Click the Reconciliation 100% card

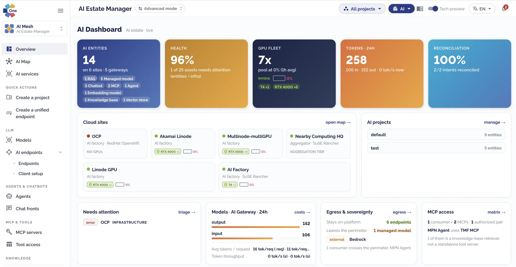tap(470, 73)
